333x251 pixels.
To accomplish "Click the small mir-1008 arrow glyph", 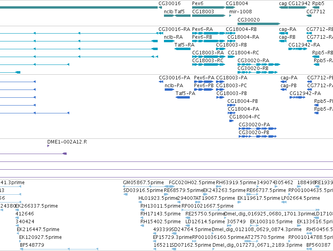I will pyautogui.click(x=230, y=16).
